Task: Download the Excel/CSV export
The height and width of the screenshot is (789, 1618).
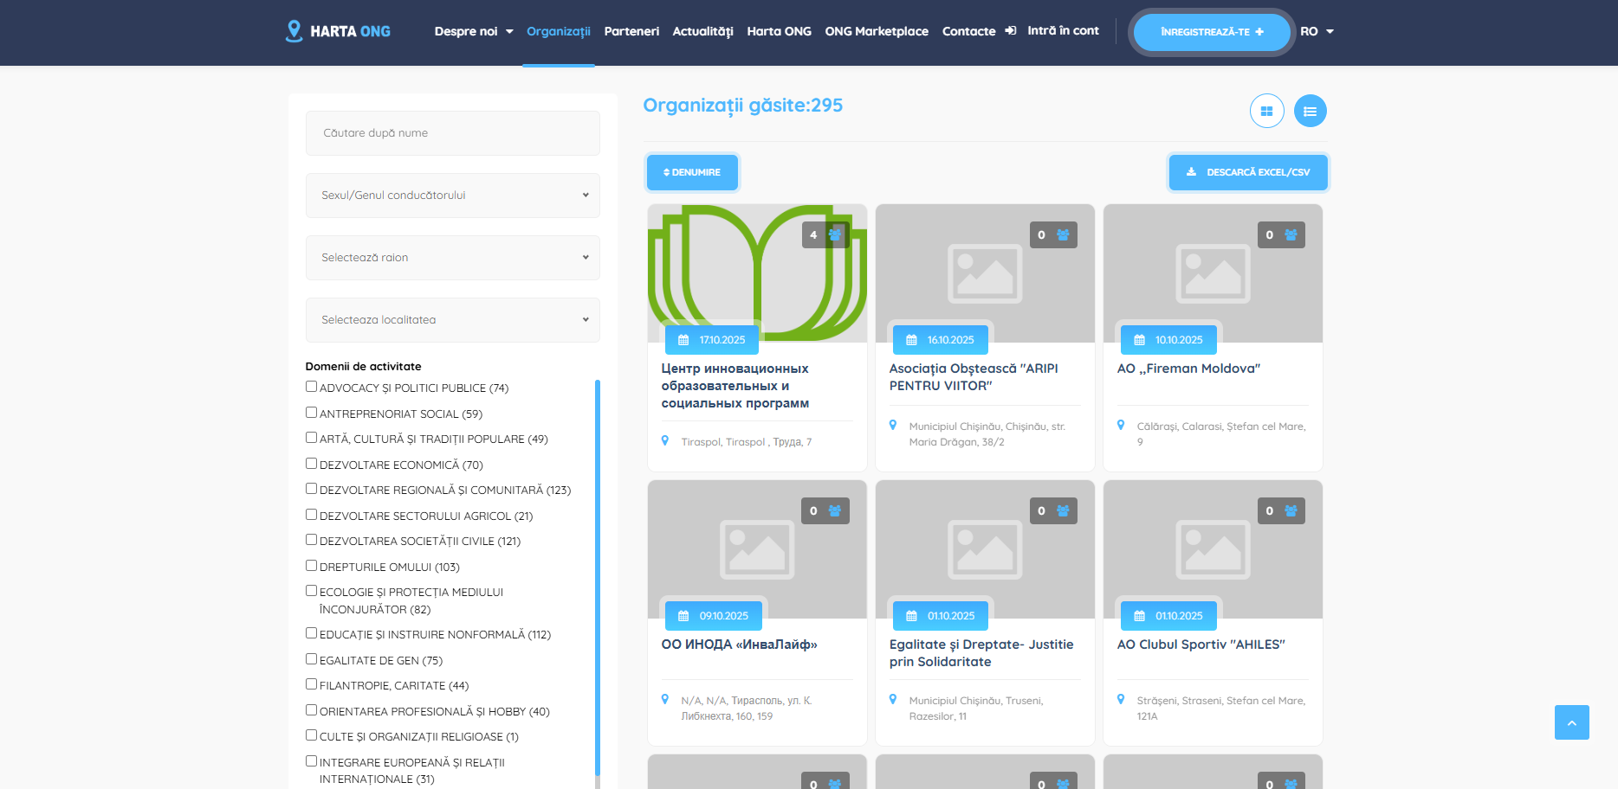Action: click(1247, 172)
